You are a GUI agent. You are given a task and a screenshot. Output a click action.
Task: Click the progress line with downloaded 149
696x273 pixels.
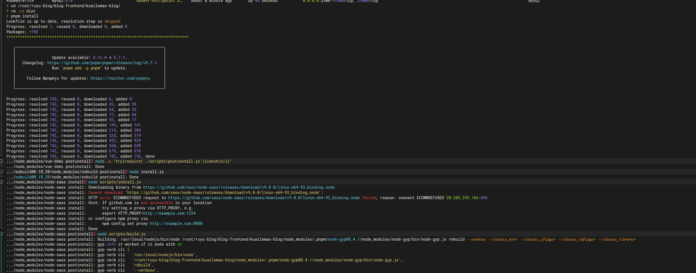pos(74,125)
